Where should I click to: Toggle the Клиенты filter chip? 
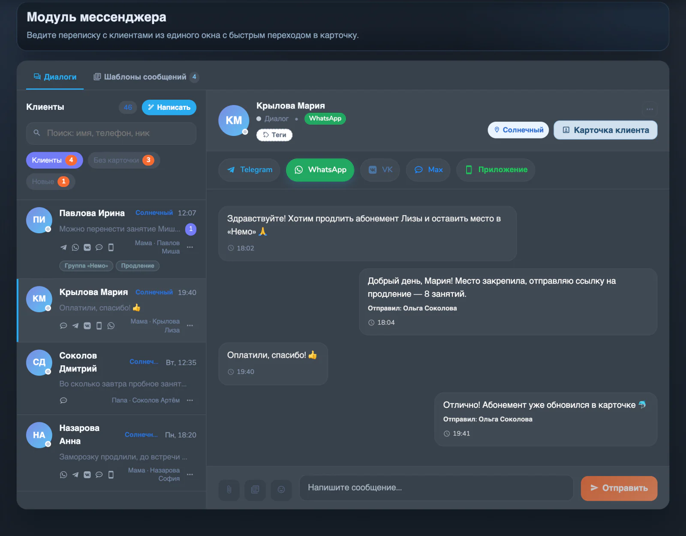click(x=54, y=160)
